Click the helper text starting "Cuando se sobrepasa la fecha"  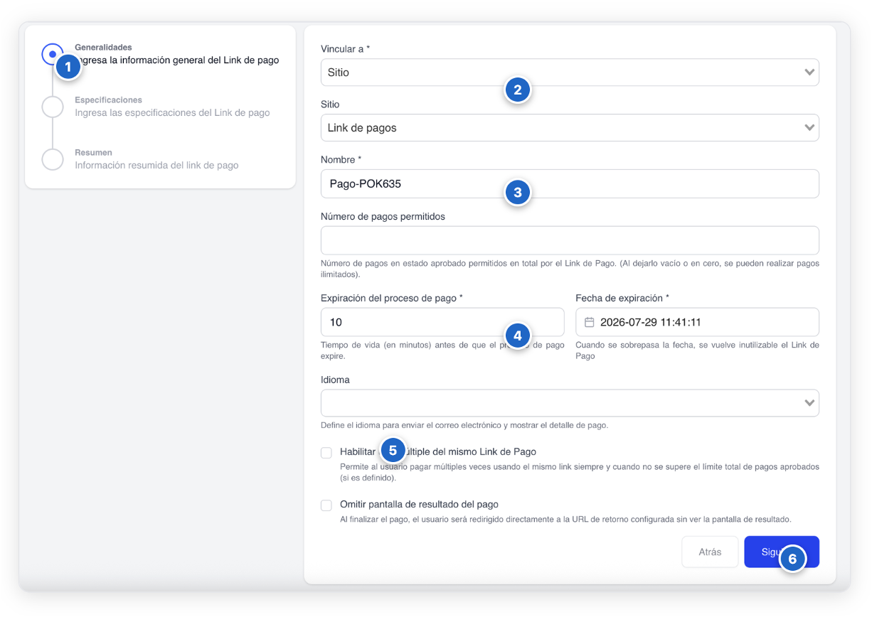697,350
